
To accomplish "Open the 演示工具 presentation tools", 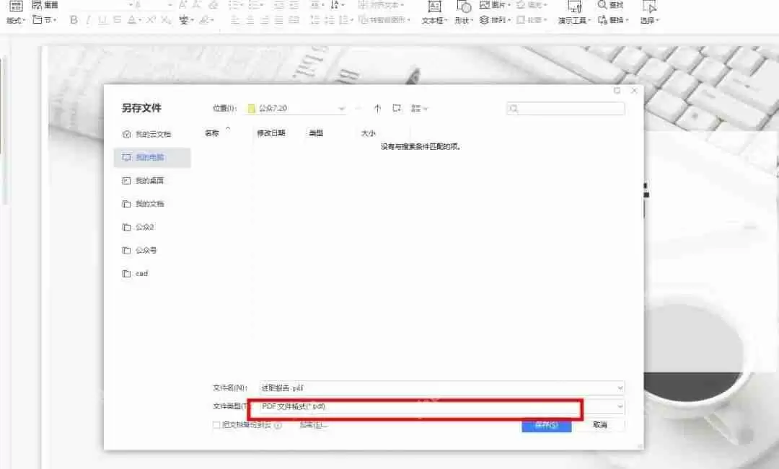I will pyautogui.click(x=572, y=20).
